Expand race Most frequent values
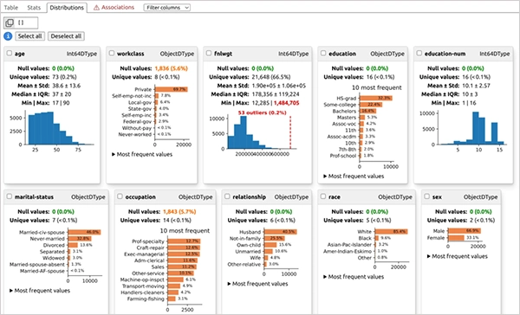Image resolution: width=520 pixels, height=315 pixels. pyautogui.click(x=354, y=277)
